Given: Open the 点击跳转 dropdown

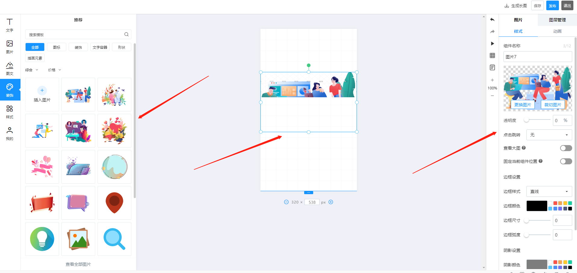Looking at the screenshot, I should click(x=549, y=135).
